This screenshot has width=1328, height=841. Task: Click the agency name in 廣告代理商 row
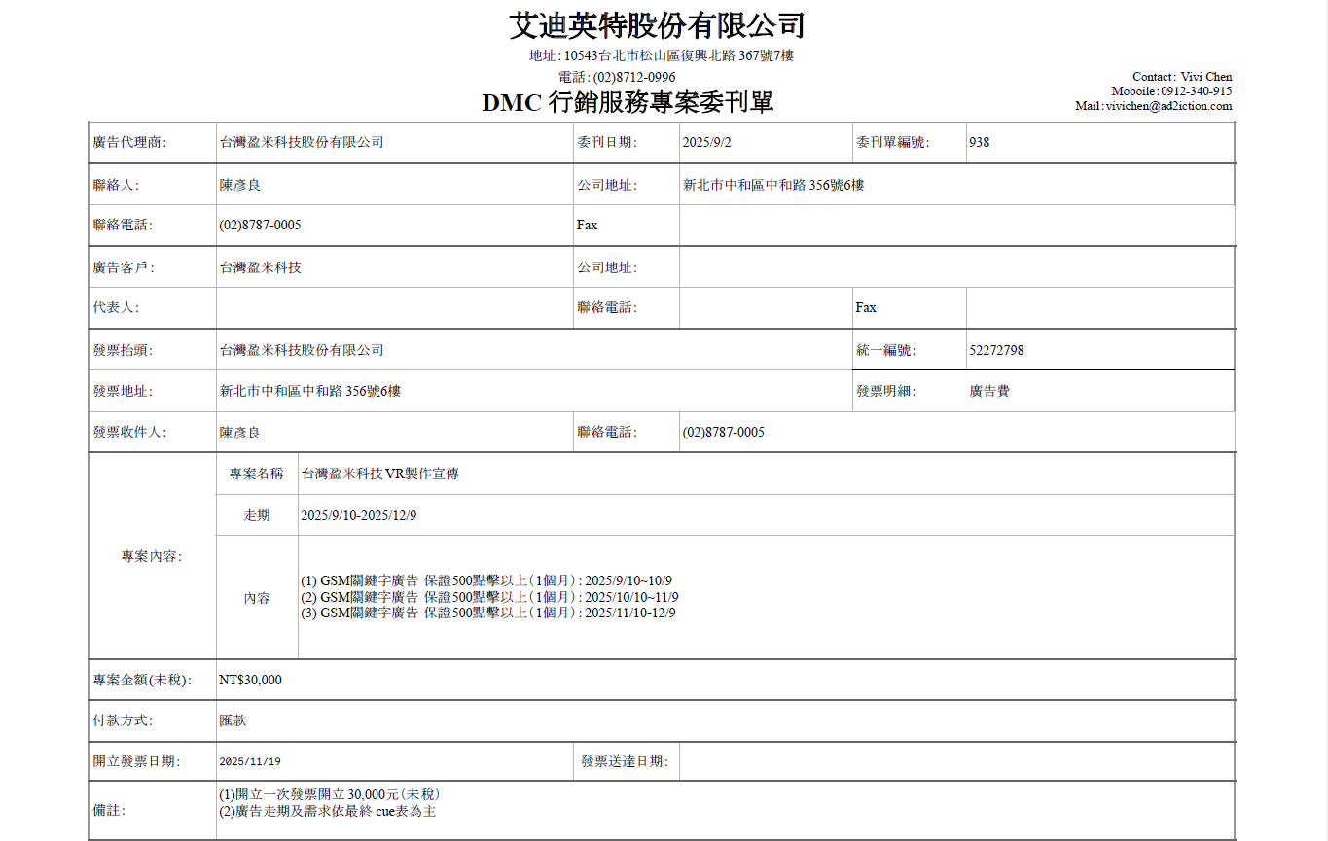[302, 142]
